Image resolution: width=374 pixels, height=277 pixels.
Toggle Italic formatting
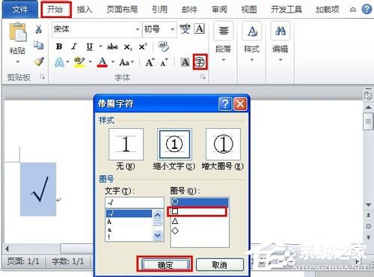coord(74,46)
